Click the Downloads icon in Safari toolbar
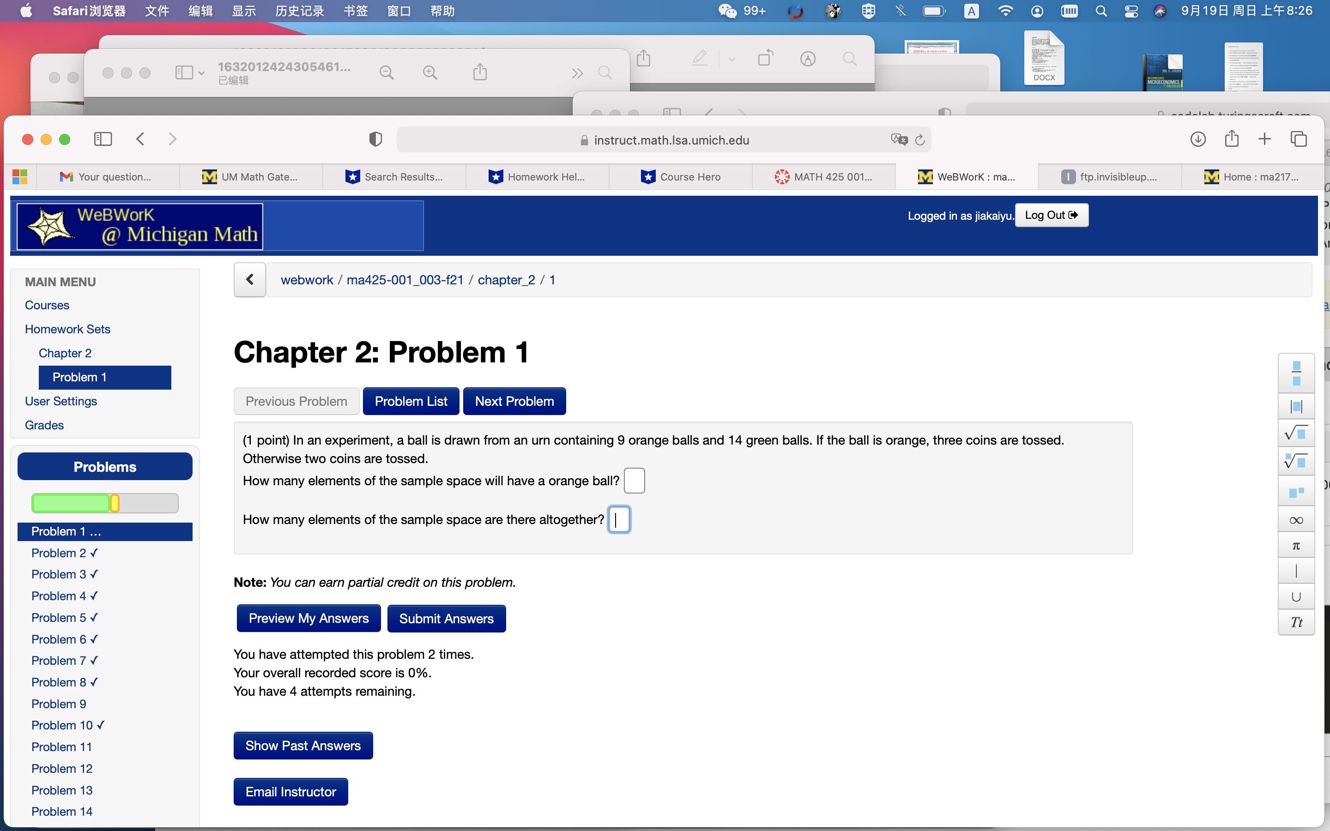Viewport: 1330px width, 831px height. click(1198, 139)
